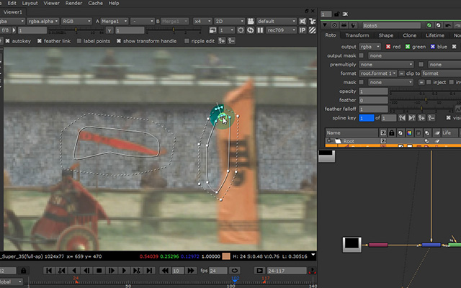Image resolution: width=461 pixels, height=288 pixels.
Task: Open the Render menu
Action: [73, 3]
